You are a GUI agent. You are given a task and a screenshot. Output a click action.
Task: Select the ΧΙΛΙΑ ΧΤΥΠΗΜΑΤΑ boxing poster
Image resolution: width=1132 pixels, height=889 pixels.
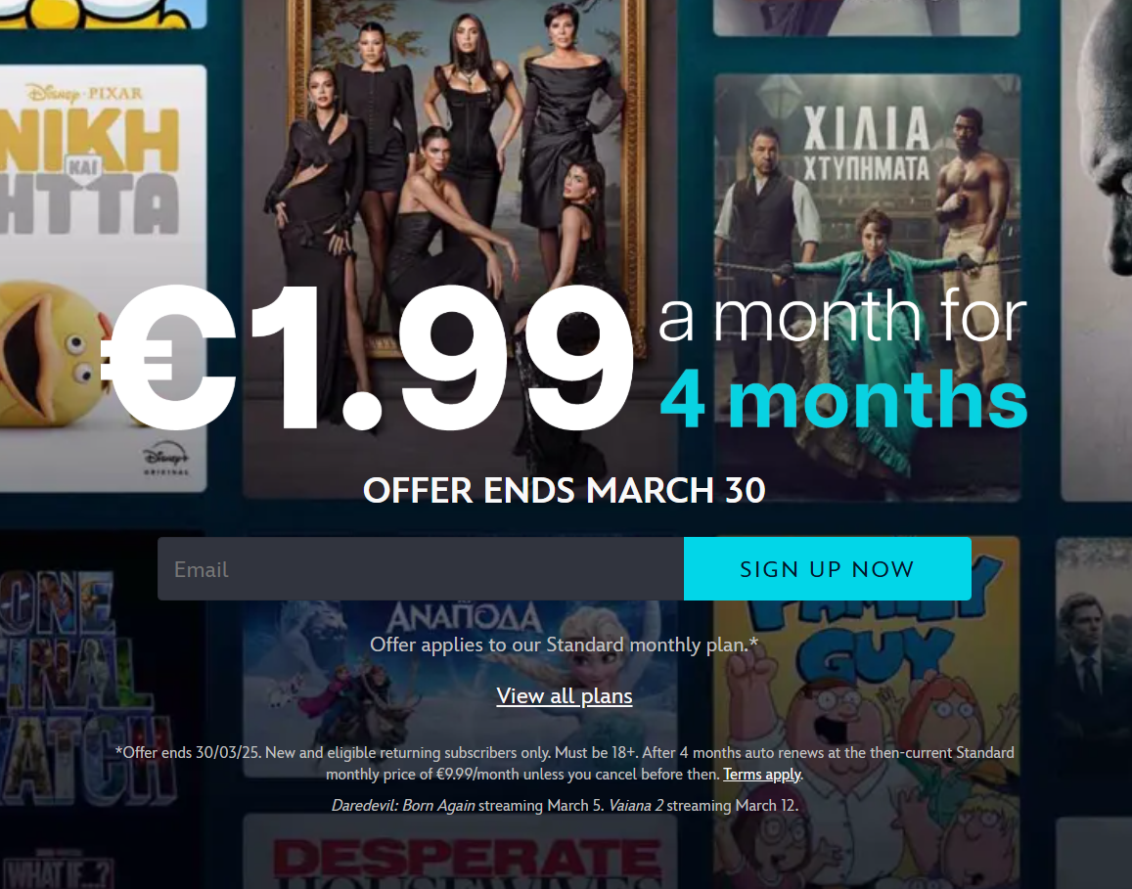coord(867,288)
